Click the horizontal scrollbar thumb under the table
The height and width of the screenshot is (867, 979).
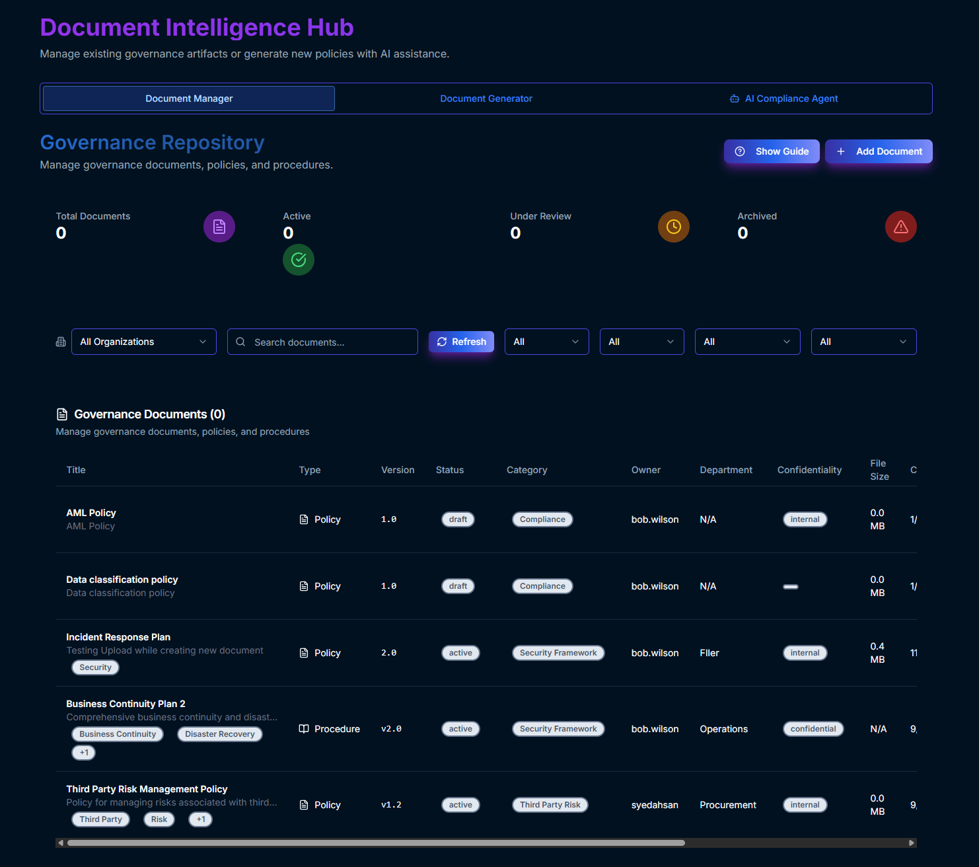coord(376,843)
